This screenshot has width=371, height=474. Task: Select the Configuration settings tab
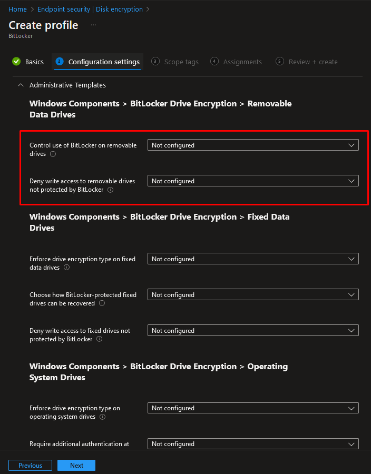[x=97, y=62]
